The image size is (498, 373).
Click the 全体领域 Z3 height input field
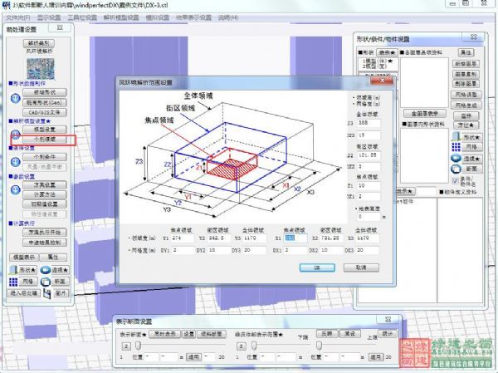point(369,122)
